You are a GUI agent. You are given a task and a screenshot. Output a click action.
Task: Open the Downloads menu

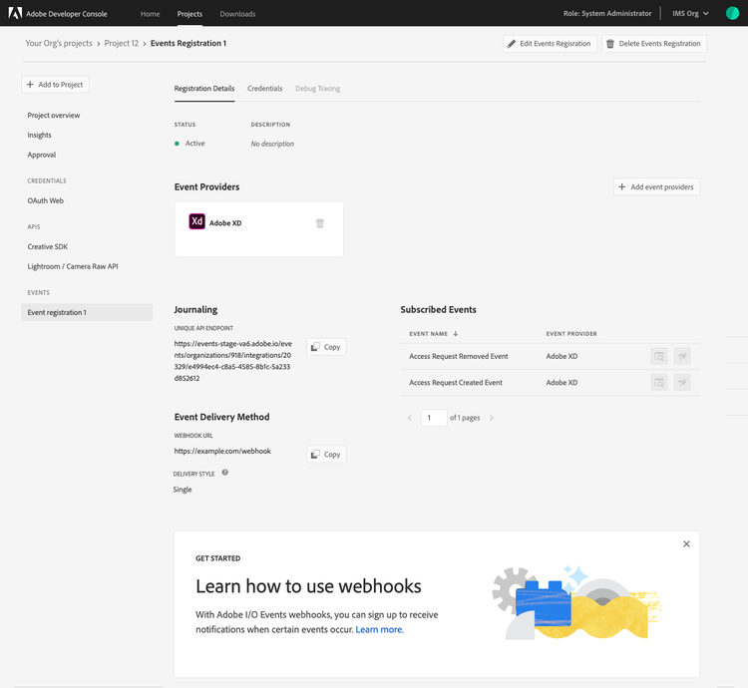(237, 14)
